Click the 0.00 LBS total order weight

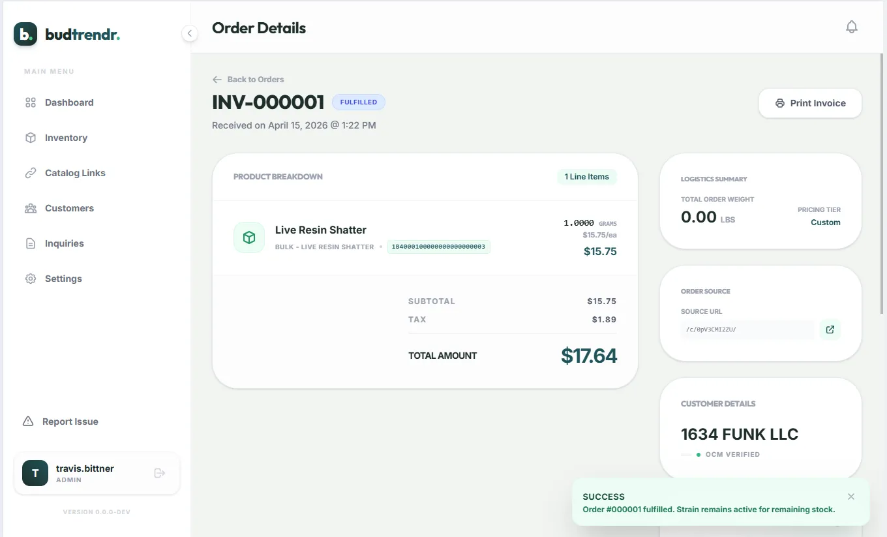[708, 217]
